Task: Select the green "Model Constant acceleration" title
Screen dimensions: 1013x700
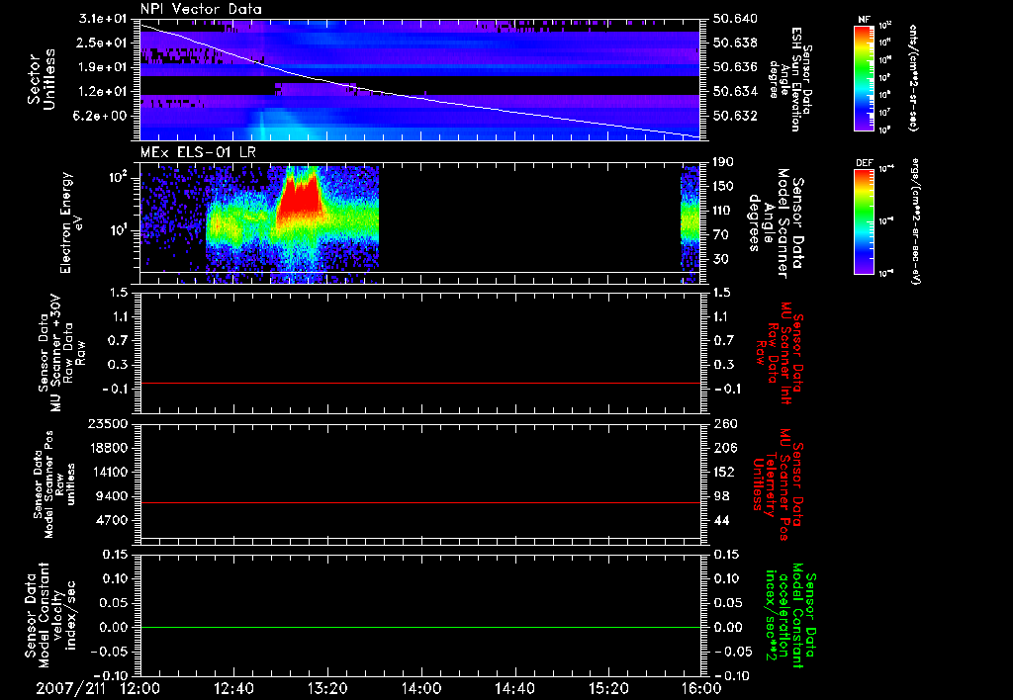Action: pos(791,615)
